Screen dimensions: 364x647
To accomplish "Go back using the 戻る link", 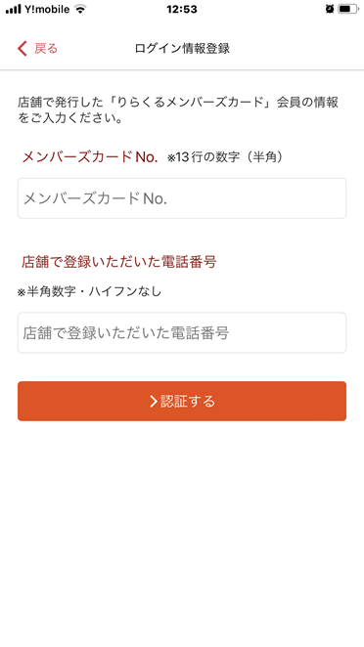I will (46, 48).
